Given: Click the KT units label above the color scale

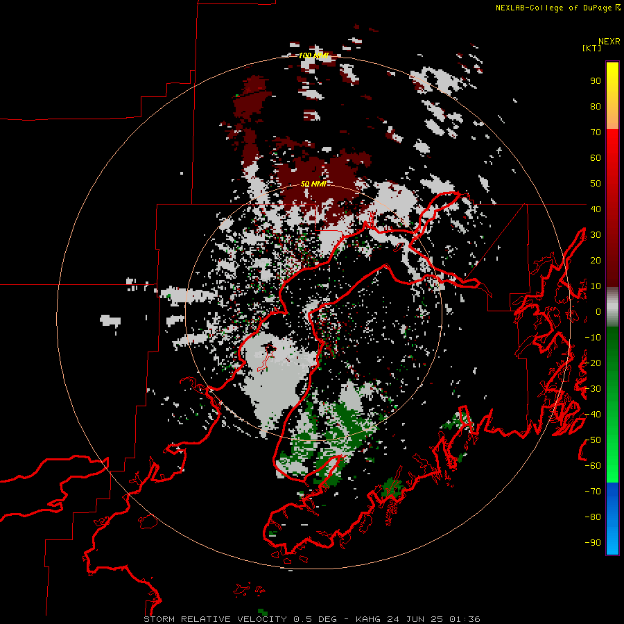Looking at the screenshot, I should 591,48.
